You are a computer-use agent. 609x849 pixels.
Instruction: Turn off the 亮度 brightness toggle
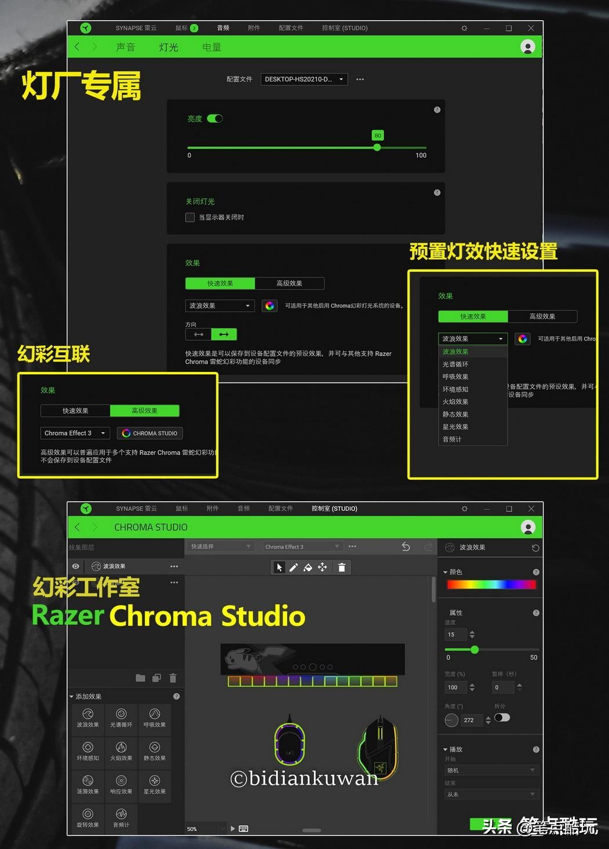point(215,118)
